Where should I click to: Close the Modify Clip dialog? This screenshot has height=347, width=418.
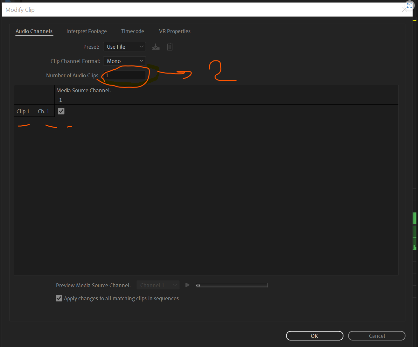[x=404, y=10]
